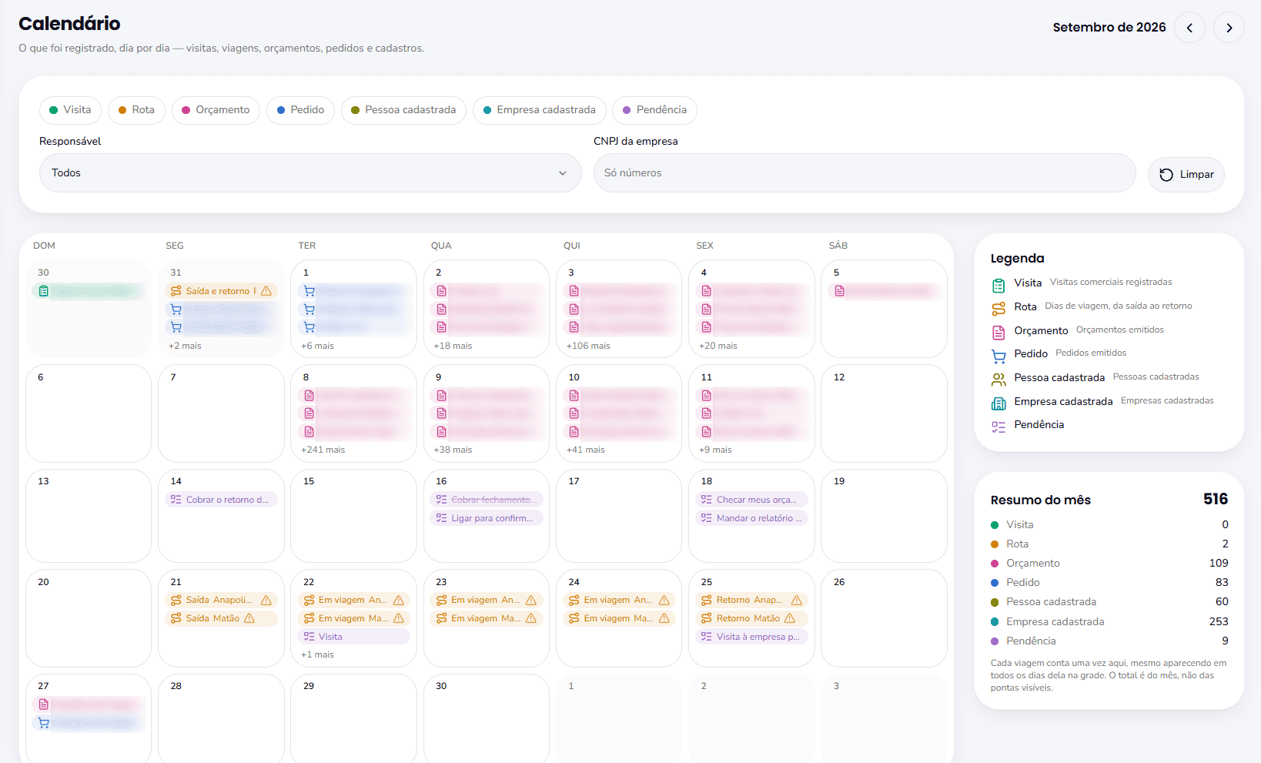The height and width of the screenshot is (763, 1261).
Task: Toggle the Orçamento filter chip
Action: tap(216, 110)
